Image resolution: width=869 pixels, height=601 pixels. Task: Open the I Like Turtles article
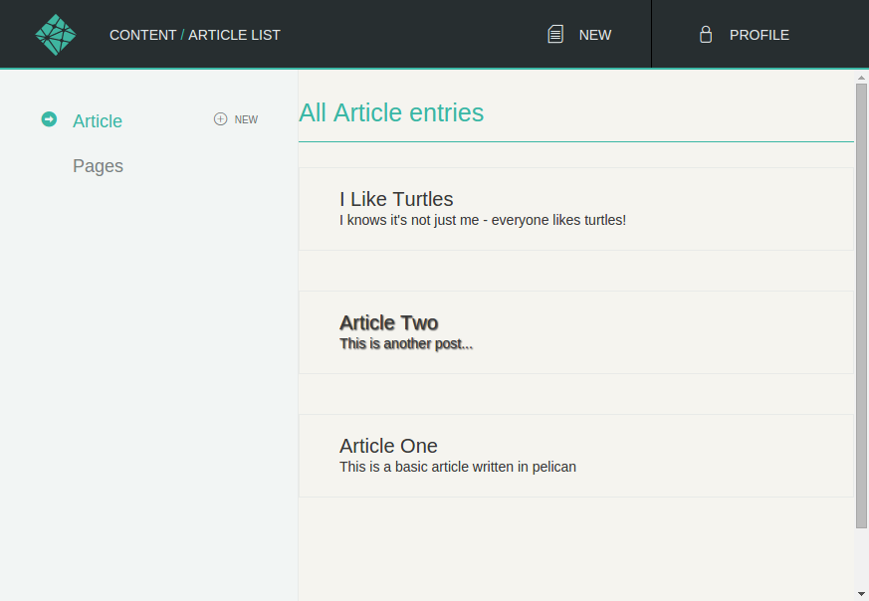pyautogui.click(x=396, y=199)
